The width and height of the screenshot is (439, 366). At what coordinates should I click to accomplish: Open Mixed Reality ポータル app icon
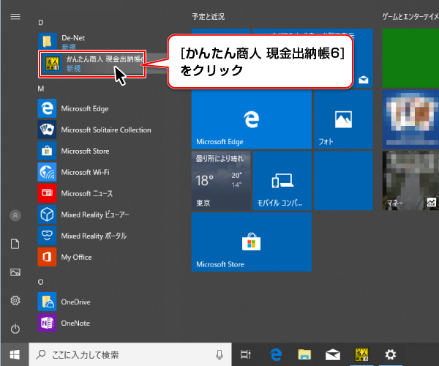(x=47, y=236)
